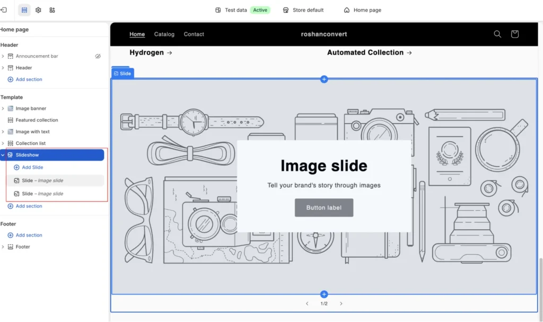Open theme settings gear icon
The image size is (543, 322).
[x=38, y=10]
